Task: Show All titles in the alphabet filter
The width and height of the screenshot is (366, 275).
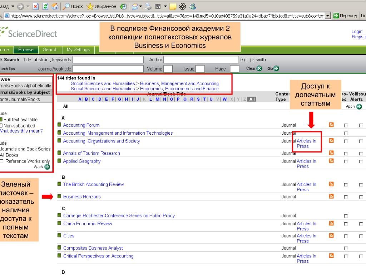Action: coord(252,99)
